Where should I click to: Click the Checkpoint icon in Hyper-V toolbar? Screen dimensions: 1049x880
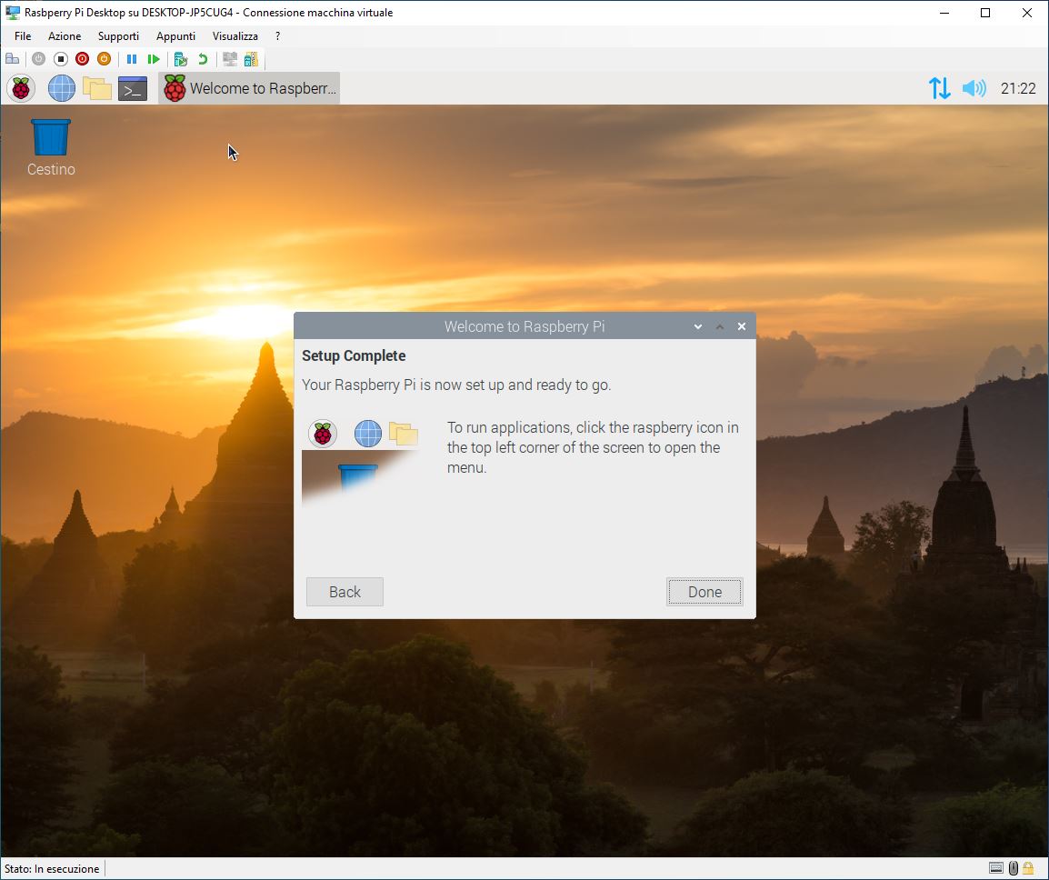tap(180, 59)
